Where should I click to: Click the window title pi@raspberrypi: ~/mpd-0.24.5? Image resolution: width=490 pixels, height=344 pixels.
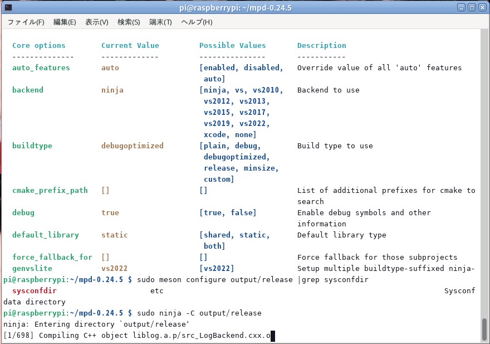tap(244, 8)
